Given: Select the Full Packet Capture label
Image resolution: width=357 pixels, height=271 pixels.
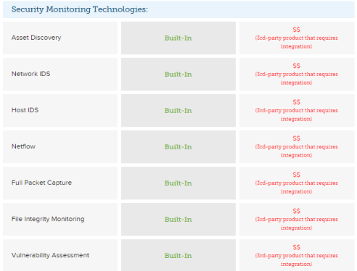Looking at the screenshot, I should (x=41, y=183).
